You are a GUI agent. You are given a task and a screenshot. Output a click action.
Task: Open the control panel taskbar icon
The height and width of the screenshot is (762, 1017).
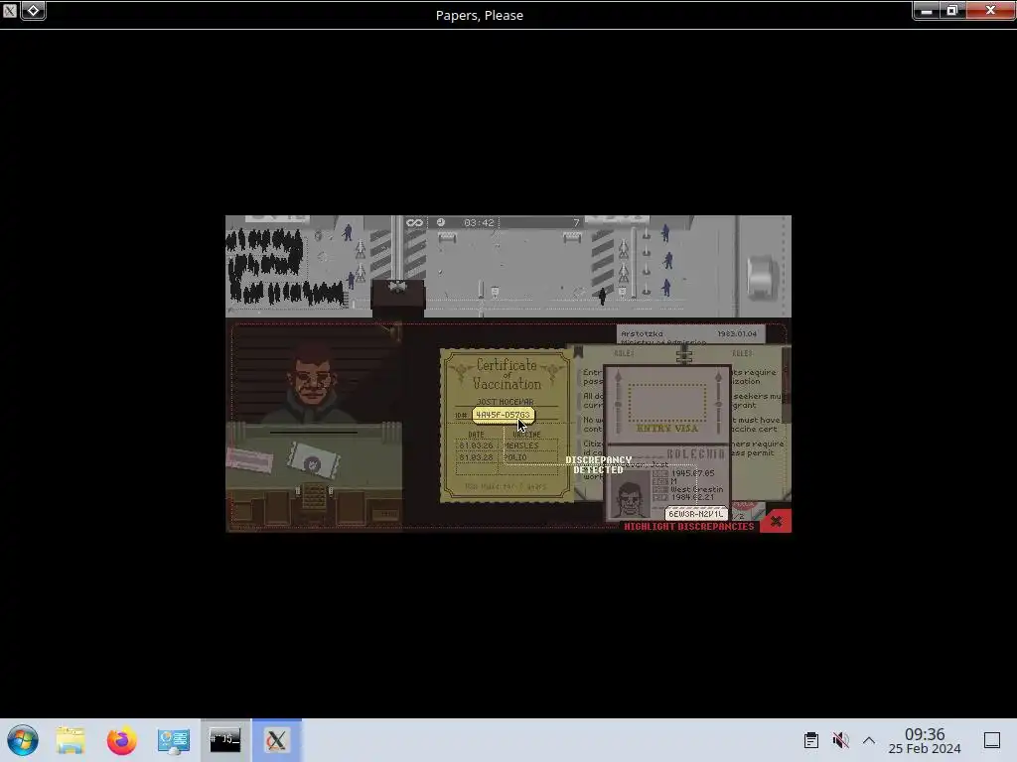pos(173,740)
